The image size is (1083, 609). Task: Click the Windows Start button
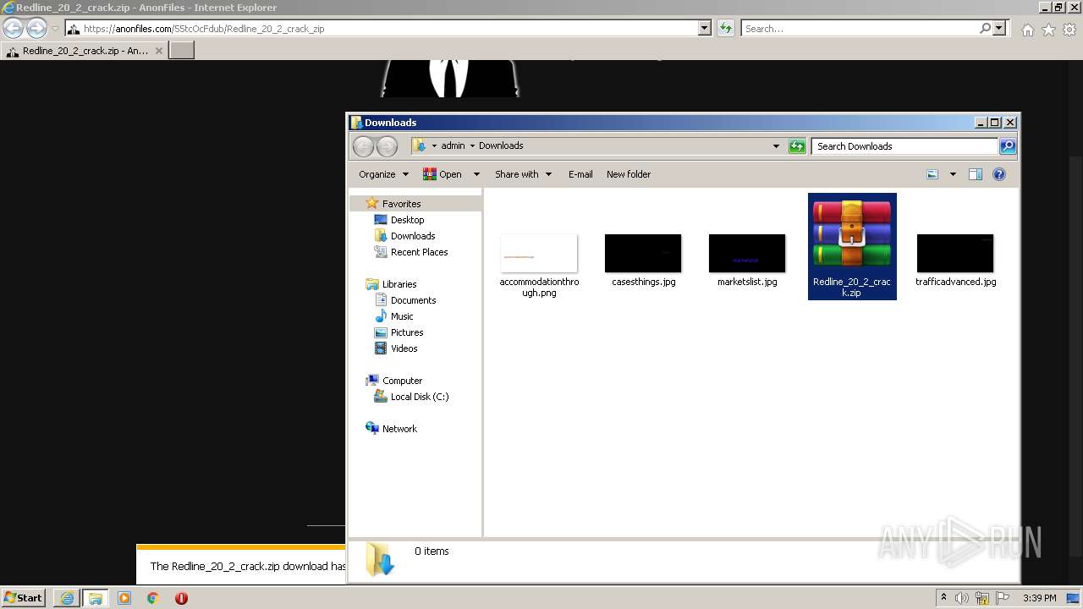24,597
